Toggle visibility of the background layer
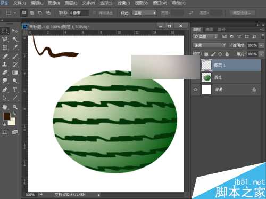This screenshot has height=199, width=266. pyautogui.click(x=195, y=90)
